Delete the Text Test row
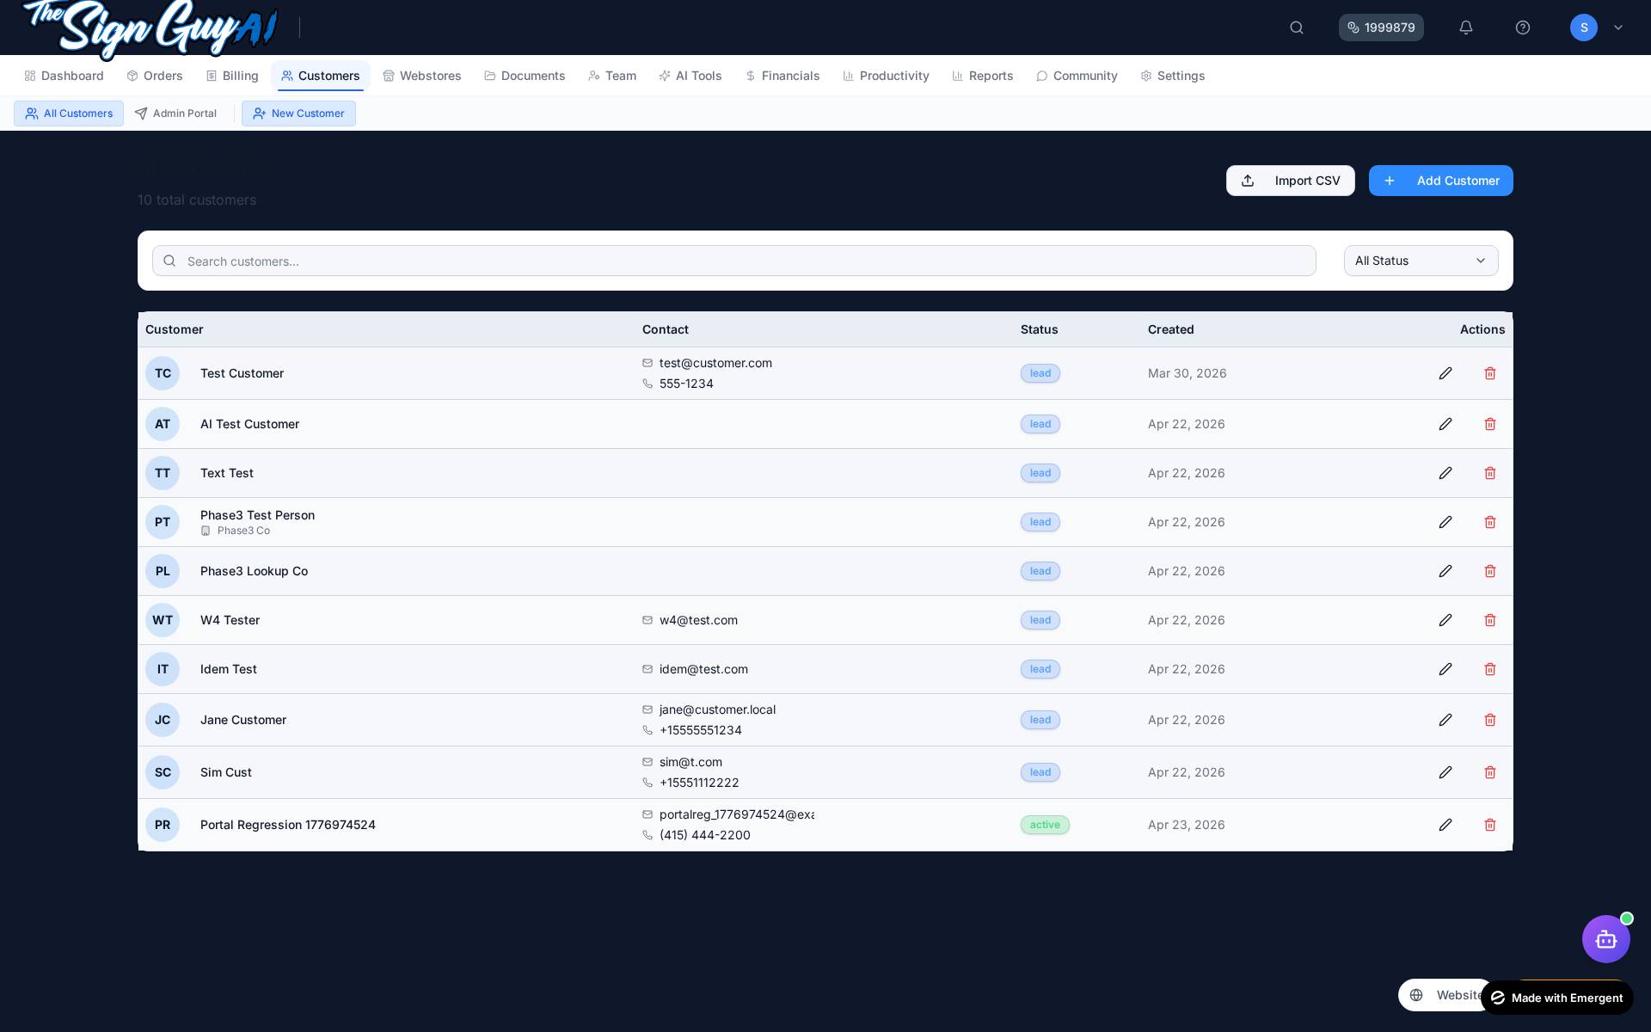This screenshot has width=1651, height=1032. point(1490,473)
